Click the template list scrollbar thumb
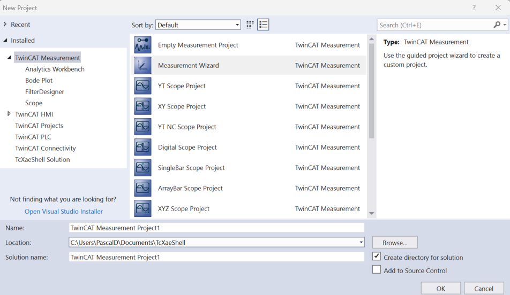 tap(371, 91)
